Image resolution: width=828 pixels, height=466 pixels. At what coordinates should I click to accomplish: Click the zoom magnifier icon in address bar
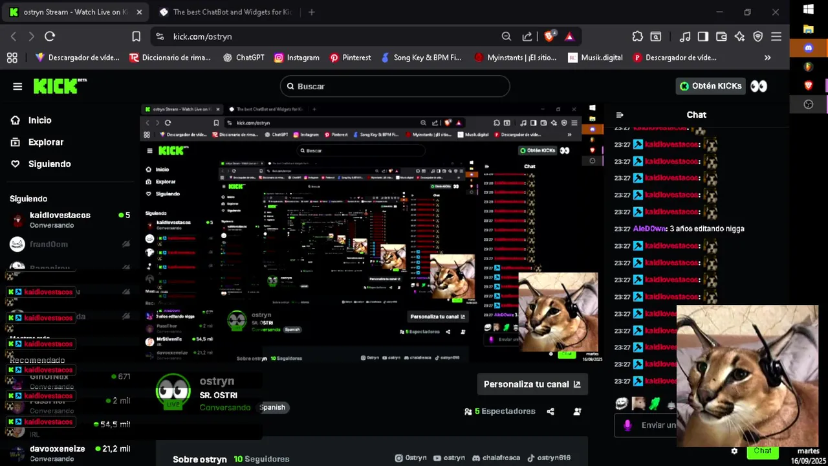click(507, 37)
